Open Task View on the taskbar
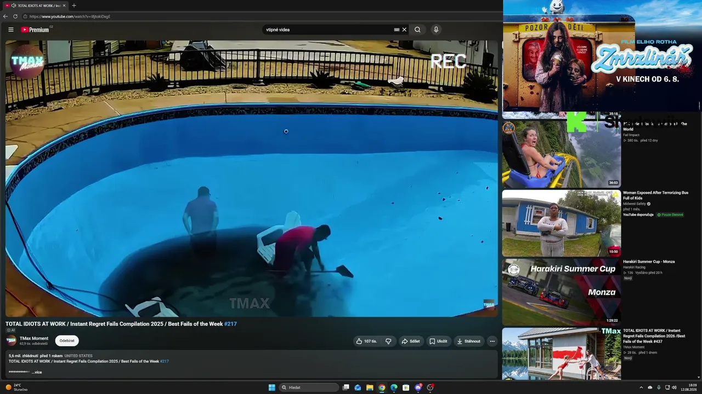This screenshot has width=702, height=394. [346, 387]
